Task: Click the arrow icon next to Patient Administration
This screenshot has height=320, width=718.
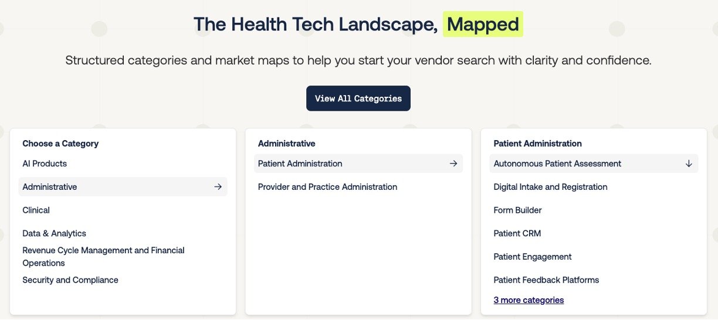Action: point(453,164)
